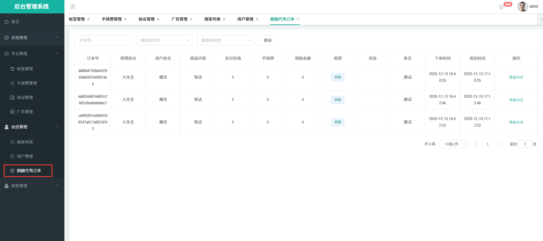The height and width of the screenshot is (241, 543).
Task: Close the 跑腿代驾订单 tab with X icon
Action: 298,19
